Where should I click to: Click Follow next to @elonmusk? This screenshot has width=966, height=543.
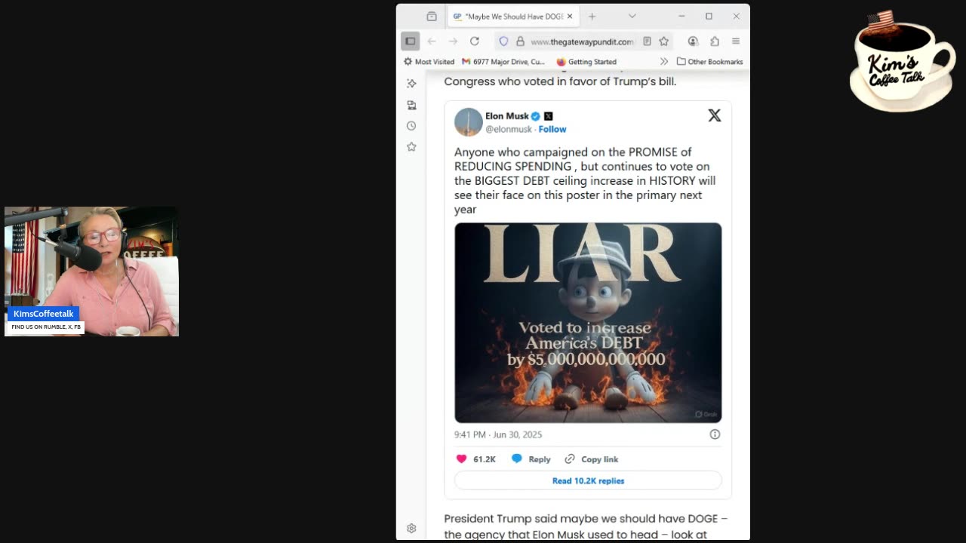(x=552, y=129)
